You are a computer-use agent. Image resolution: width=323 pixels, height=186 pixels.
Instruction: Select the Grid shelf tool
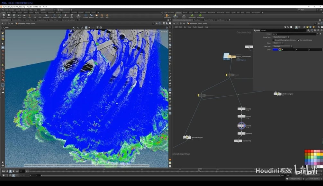pos(24,16)
